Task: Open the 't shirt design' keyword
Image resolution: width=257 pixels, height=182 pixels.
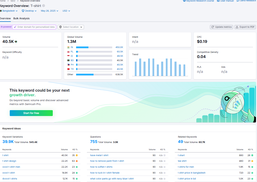Action: coord(9,161)
